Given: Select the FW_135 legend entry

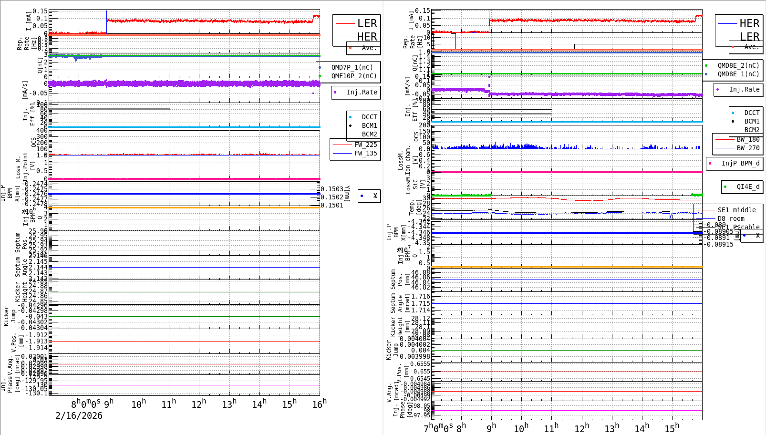Looking at the screenshot, I should (355, 153).
